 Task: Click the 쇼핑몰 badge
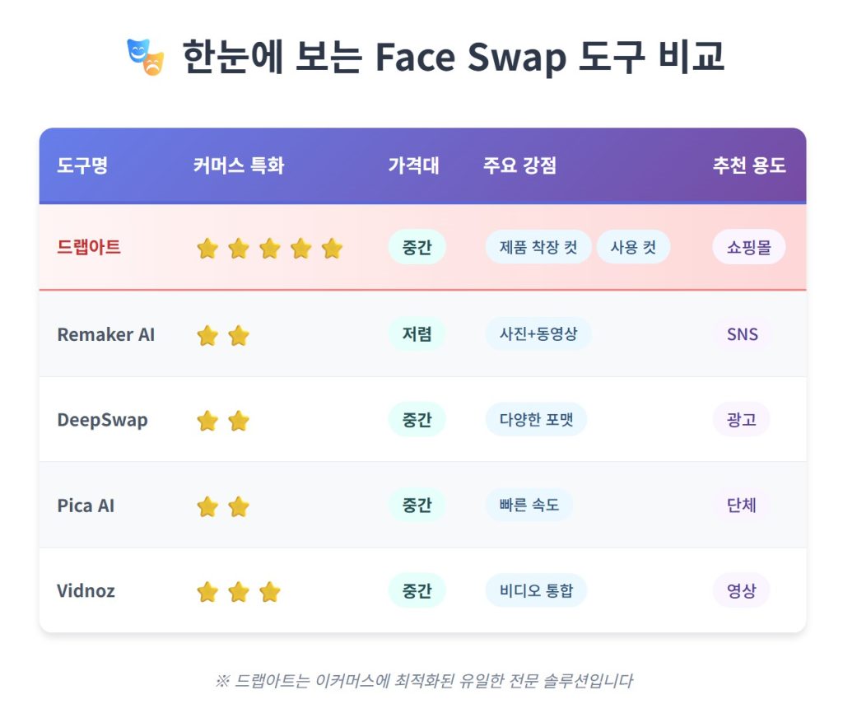point(749,247)
